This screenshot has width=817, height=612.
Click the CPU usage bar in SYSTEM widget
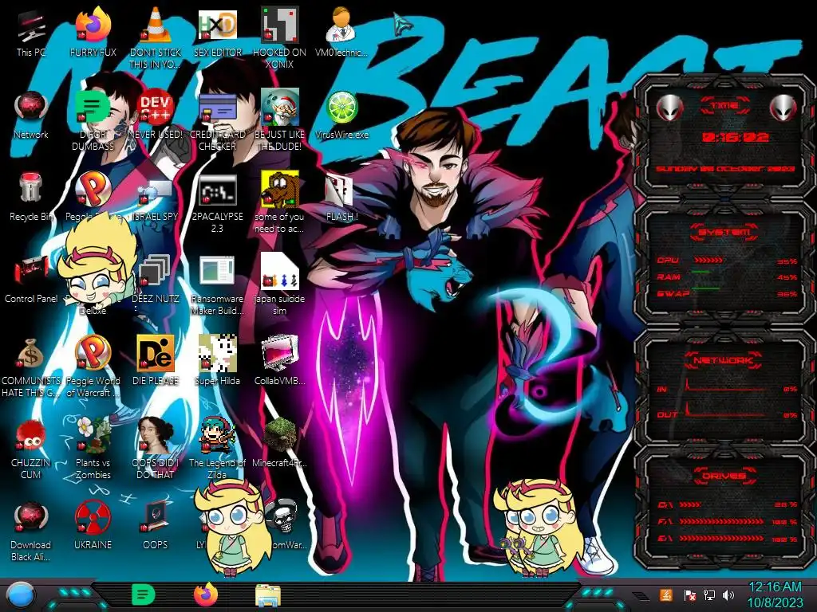[708, 260]
